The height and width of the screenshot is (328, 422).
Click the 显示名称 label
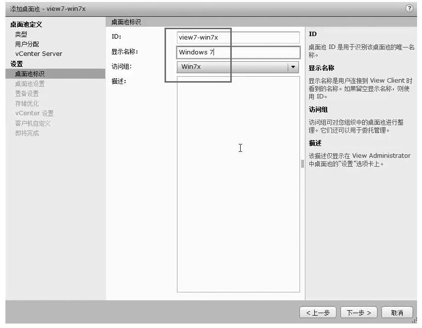125,52
